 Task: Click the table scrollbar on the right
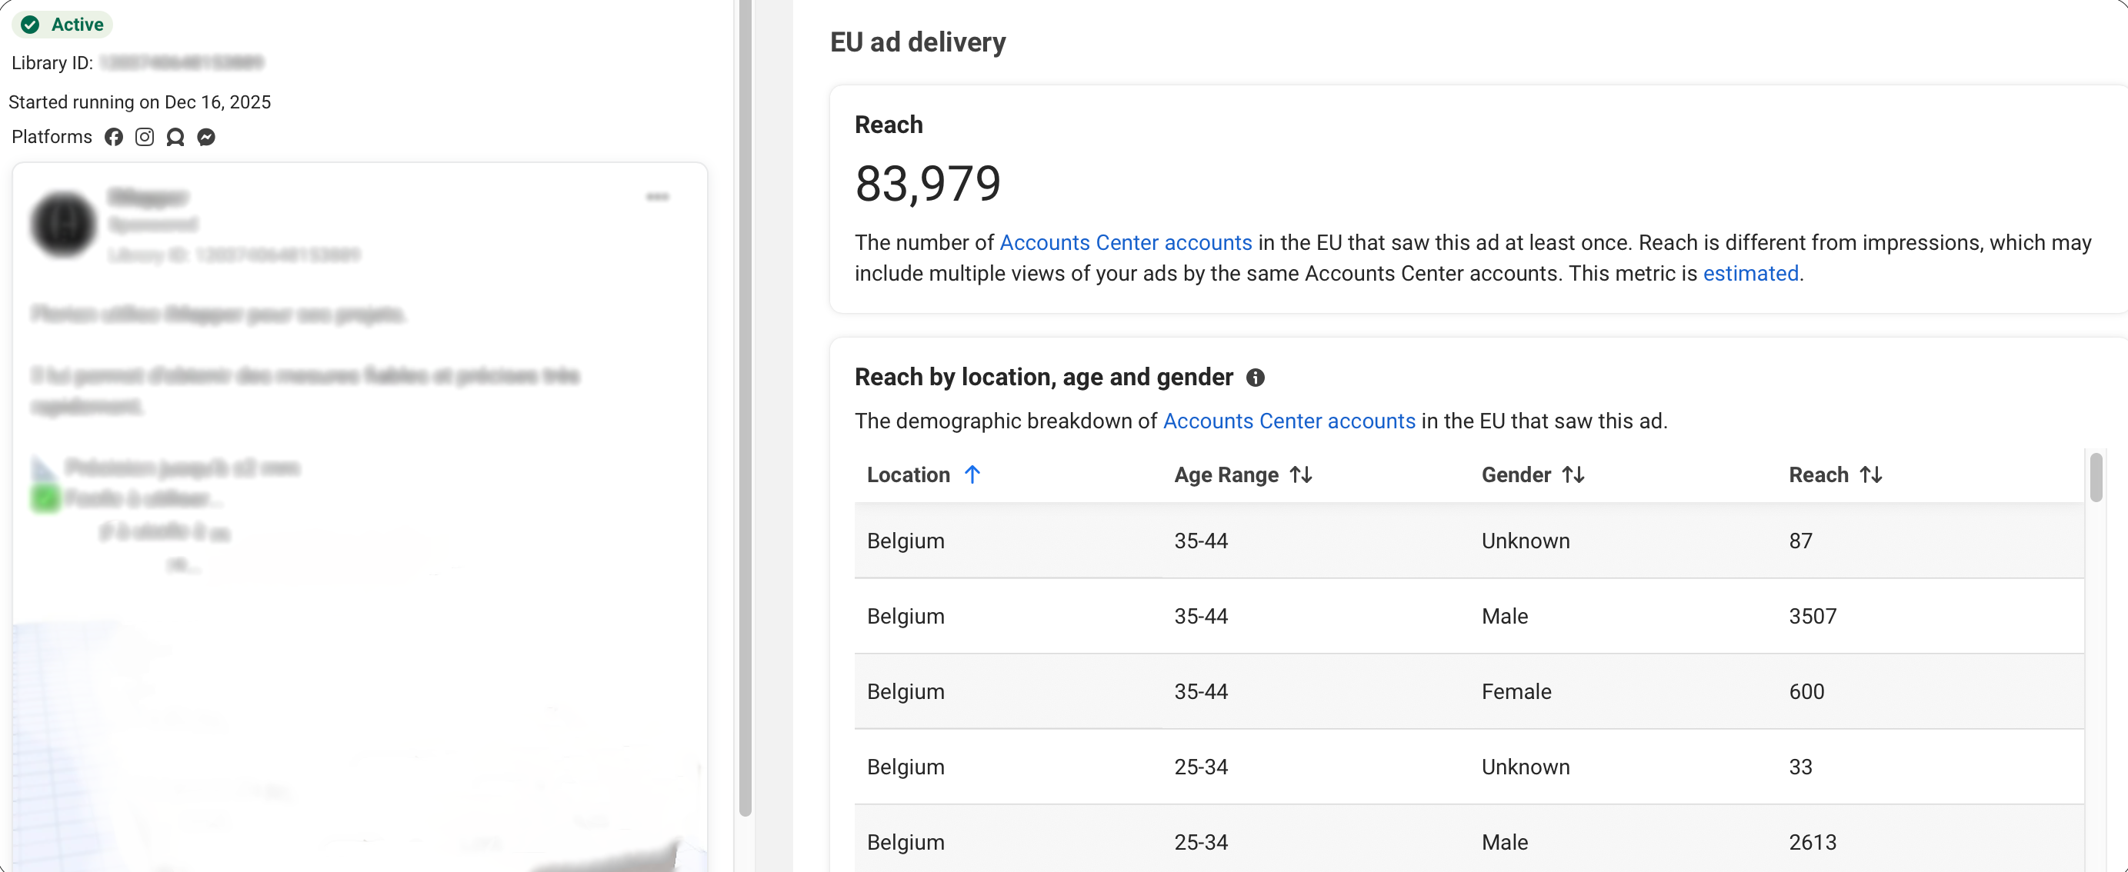click(x=2096, y=479)
